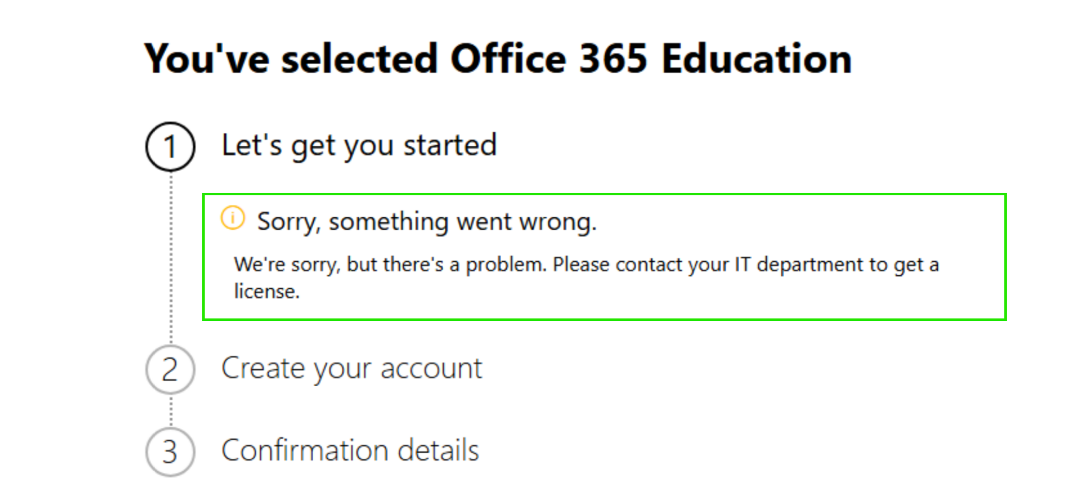Click the dotted line between steps 1 and 2
The image size is (1082, 502).
(x=171, y=259)
